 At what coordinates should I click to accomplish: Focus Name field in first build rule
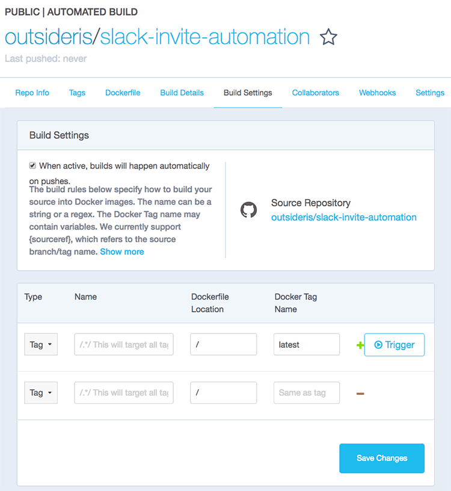[x=124, y=344]
